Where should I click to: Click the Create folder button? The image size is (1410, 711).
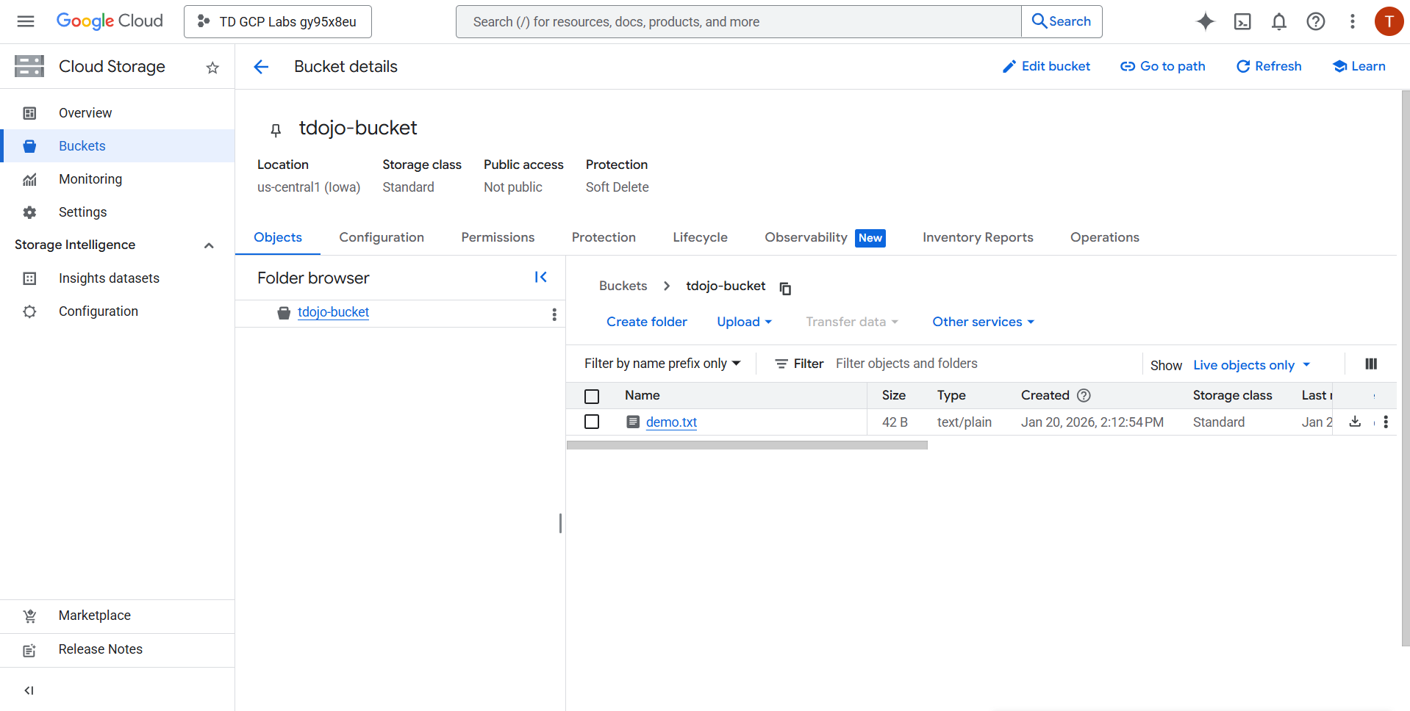(646, 322)
